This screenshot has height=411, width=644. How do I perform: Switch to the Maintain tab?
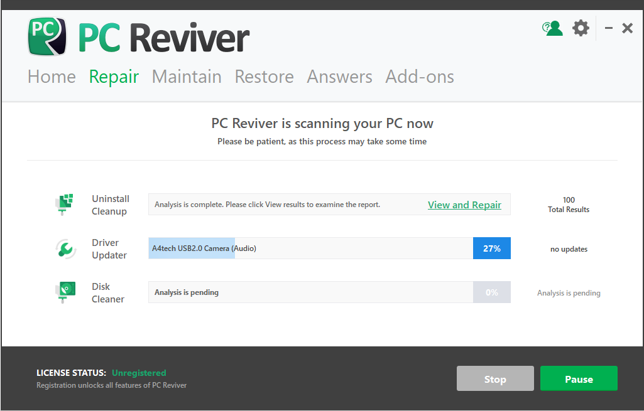(187, 77)
